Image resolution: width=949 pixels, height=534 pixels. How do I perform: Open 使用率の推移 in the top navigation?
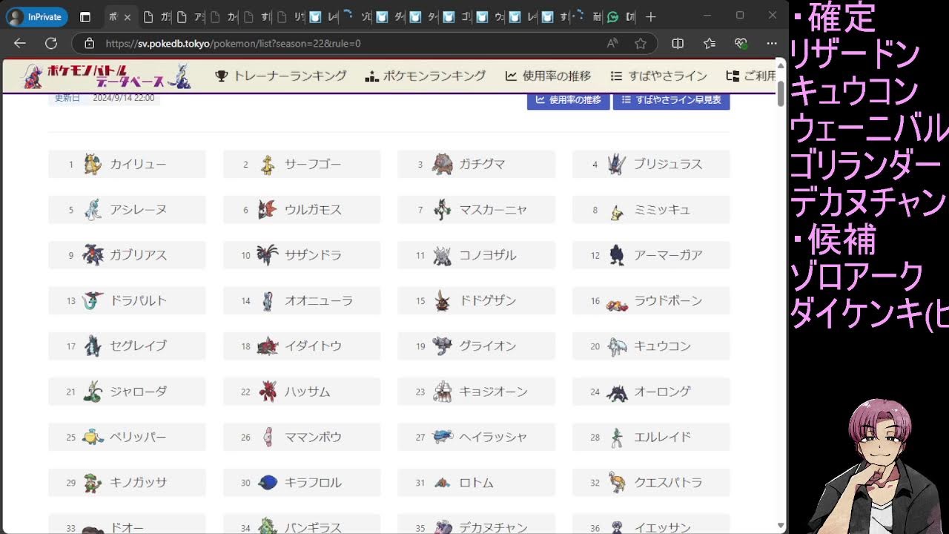click(548, 76)
